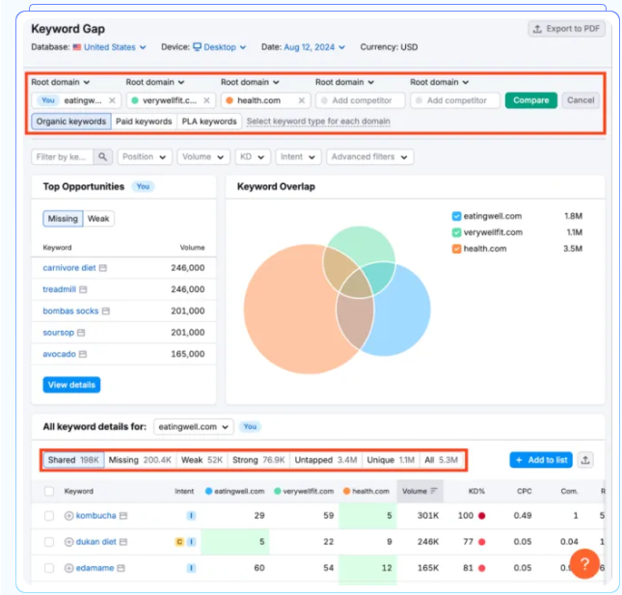Image resolution: width=622 pixels, height=595 pixels.
Task: Switch to Paid keywords tab
Action: point(144,122)
